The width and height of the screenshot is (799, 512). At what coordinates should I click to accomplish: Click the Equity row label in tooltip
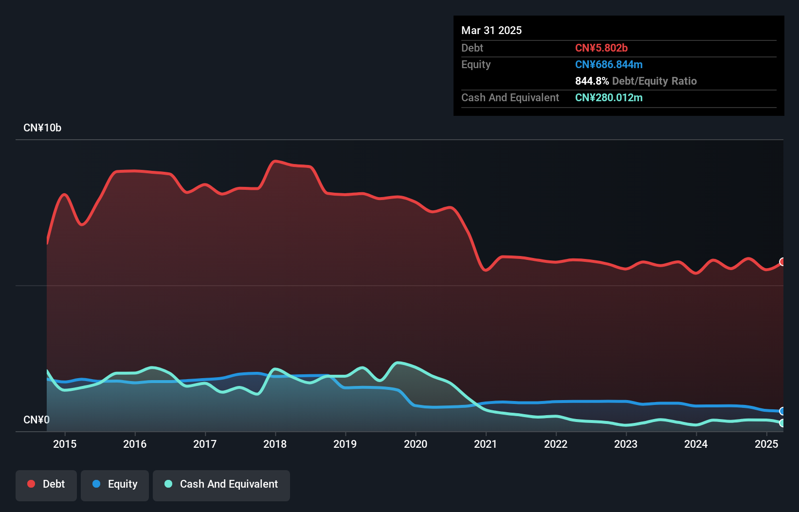(476, 64)
